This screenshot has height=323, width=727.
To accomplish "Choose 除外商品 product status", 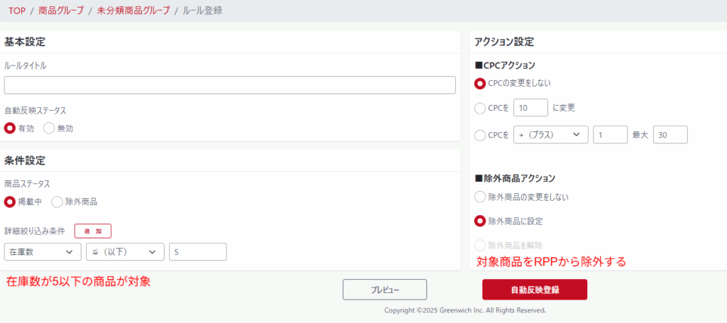I will click(x=57, y=202).
